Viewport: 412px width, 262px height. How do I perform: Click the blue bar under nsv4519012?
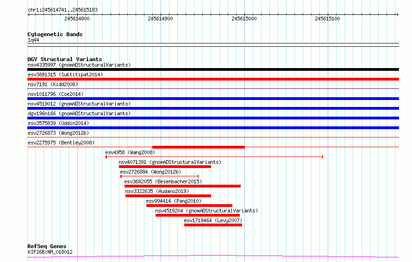coord(213,108)
